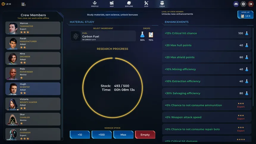Buy +12% Critical hit chance enhancement
Image resolution: width=256 pixels, height=144 pixels.
(x=207, y=33)
